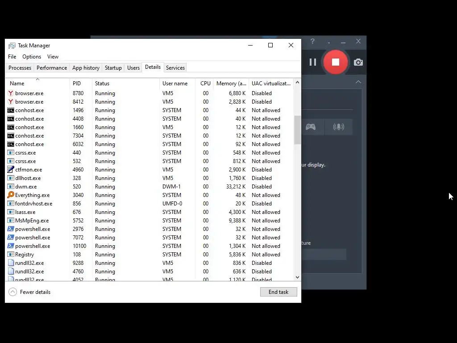Take a screenshot with the camera icon

(358, 62)
